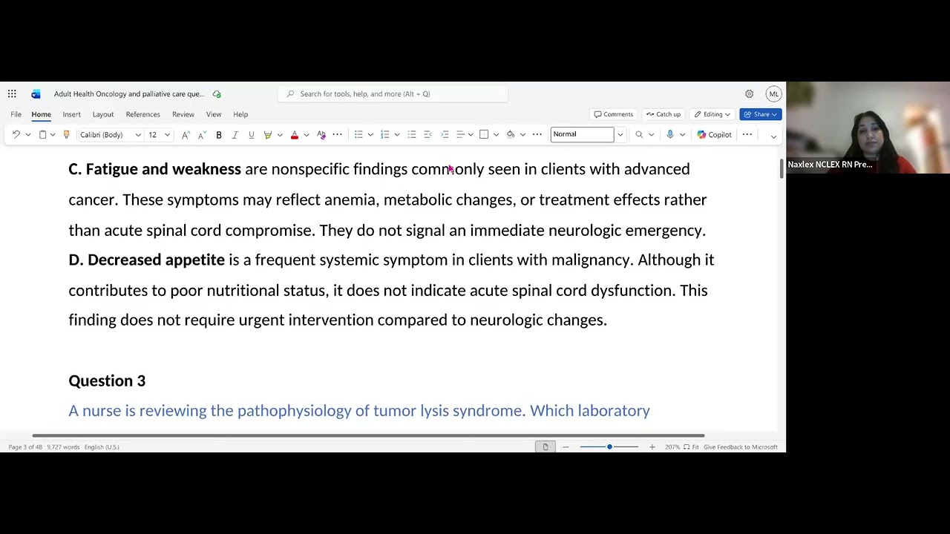The width and height of the screenshot is (950, 534).
Task: Open the Editing mode menu
Action: click(x=712, y=115)
